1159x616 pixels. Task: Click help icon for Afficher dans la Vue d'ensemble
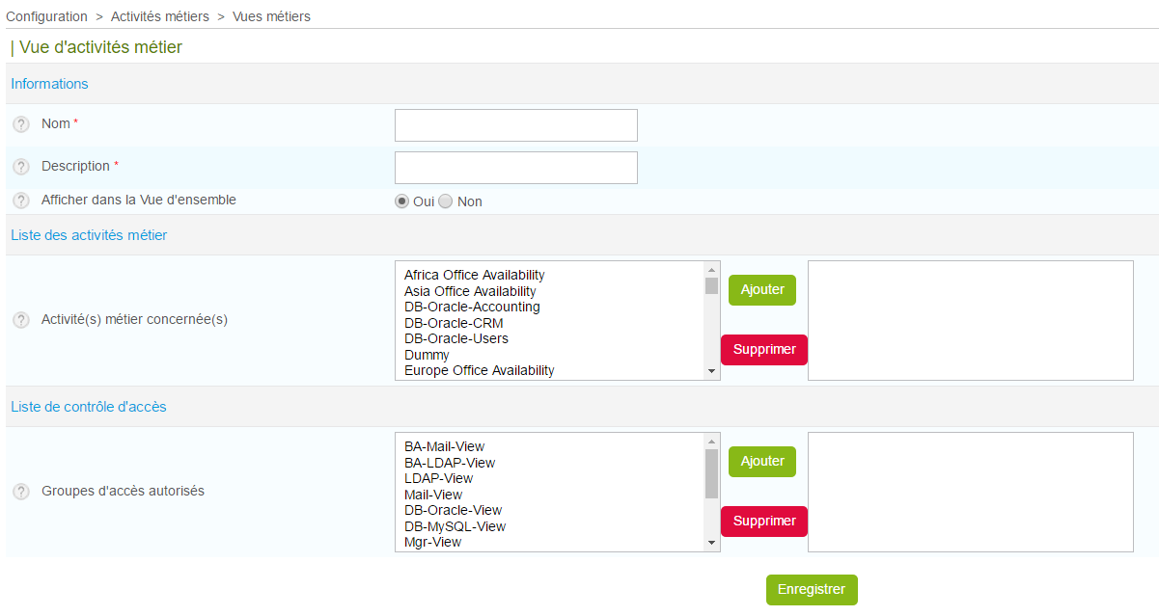(21, 201)
